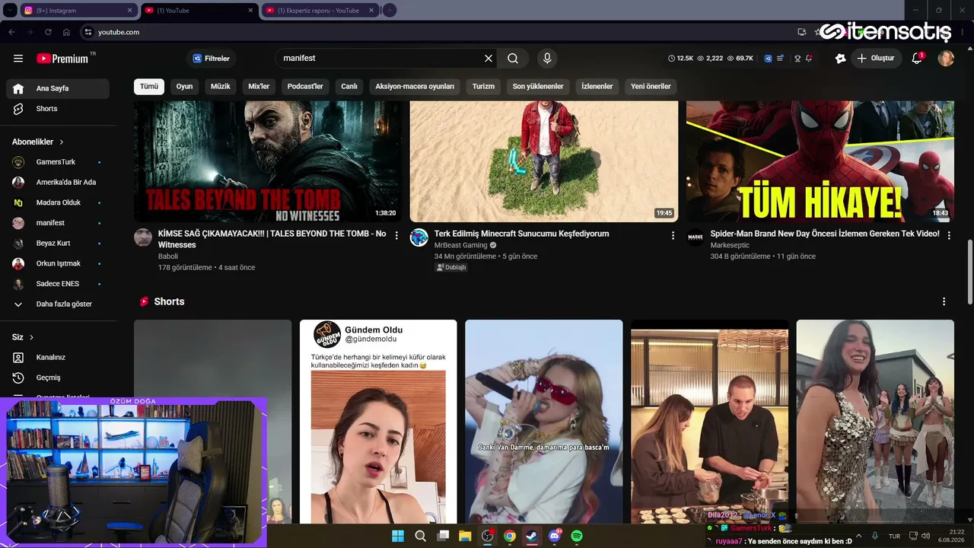Open the notifications bell
Viewport: 974px width, 548px height.
[917, 59]
